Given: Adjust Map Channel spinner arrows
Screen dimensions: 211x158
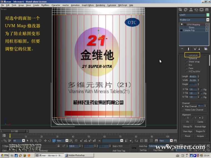Looking at the screenshot, I should [205, 106].
